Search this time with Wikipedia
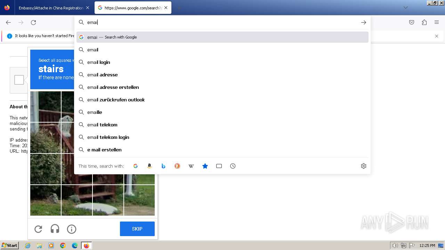Image resolution: width=445 pixels, height=250 pixels. coord(191,166)
